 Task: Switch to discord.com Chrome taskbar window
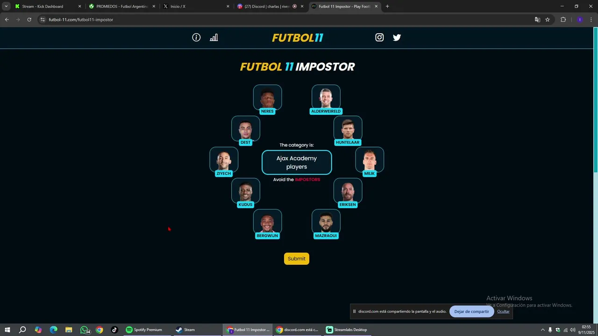298,330
